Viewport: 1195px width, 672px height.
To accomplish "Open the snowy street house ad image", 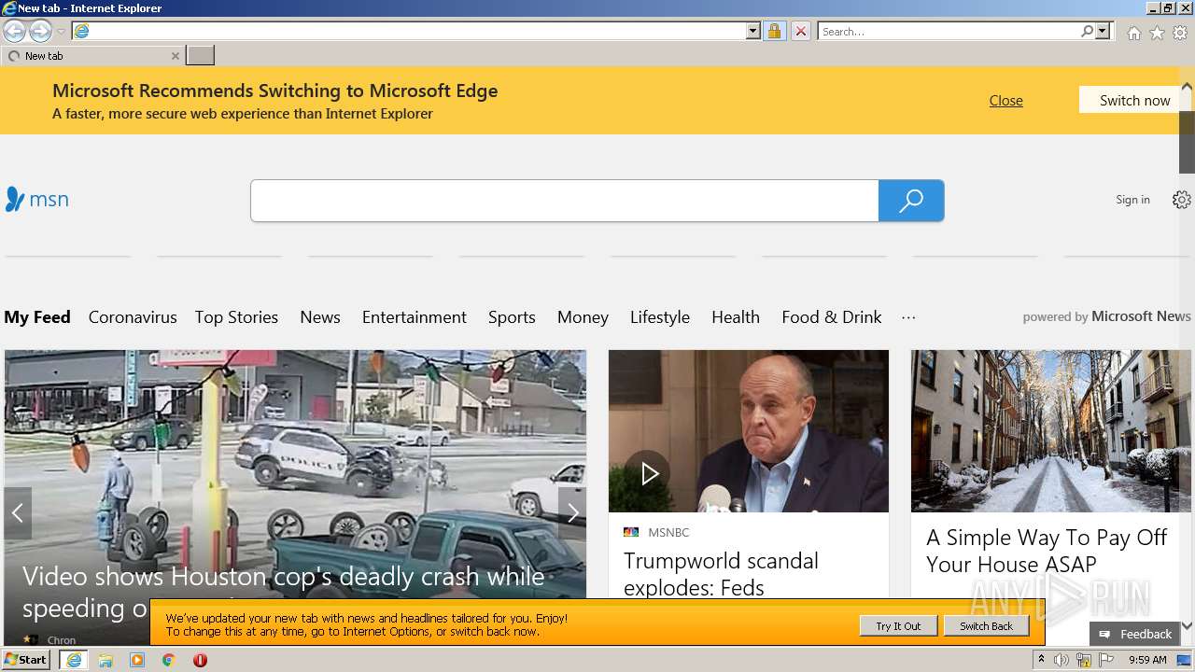I will (x=1051, y=431).
